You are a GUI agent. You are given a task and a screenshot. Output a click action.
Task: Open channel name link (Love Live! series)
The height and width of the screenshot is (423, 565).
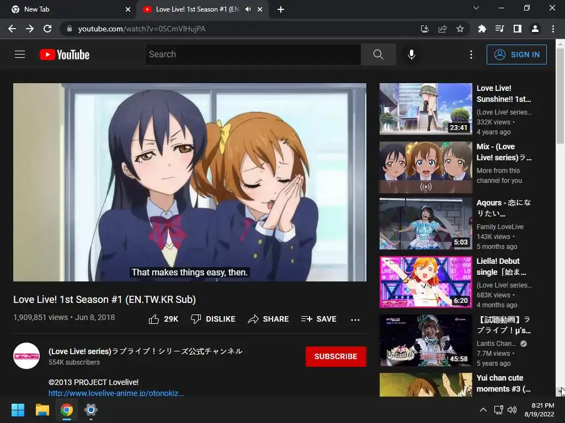click(x=146, y=351)
